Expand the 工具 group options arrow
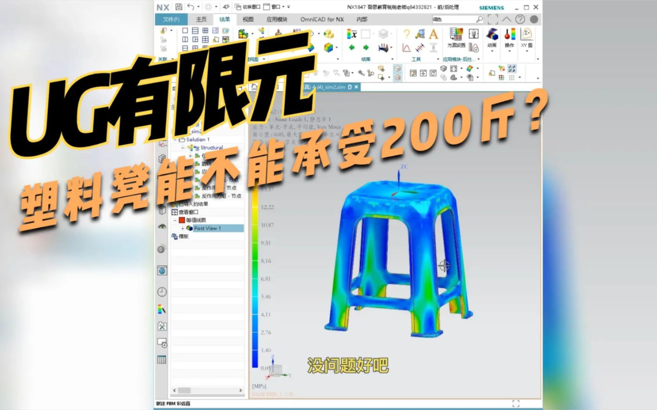 [438, 59]
